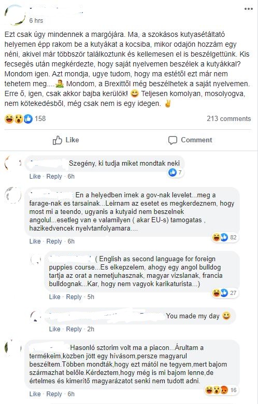The image size is (258, 404).
Task: Click the 6 hrs post timestamp
Action: pos(36,21)
